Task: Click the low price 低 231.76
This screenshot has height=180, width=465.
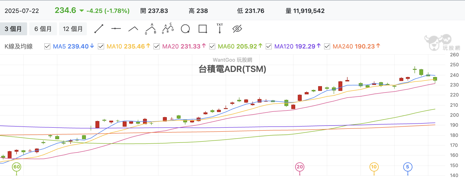Action: pos(251,11)
